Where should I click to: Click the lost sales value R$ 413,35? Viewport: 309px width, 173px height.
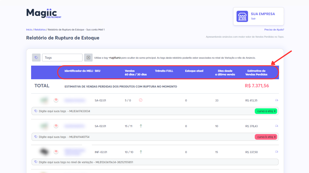pyautogui.click(x=251, y=100)
